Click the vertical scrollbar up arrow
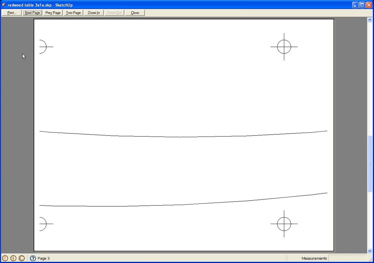 (x=370, y=20)
